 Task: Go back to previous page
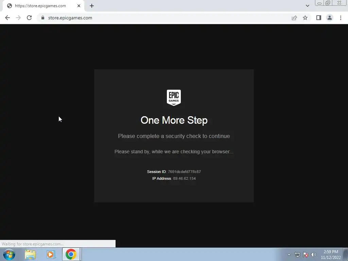coord(7,18)
